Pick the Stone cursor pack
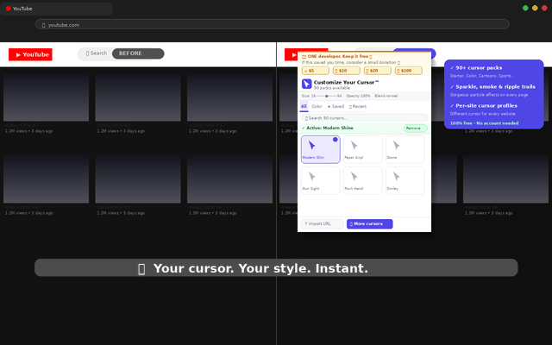This screenshot has width=552, height=345. tap(405, 149)
